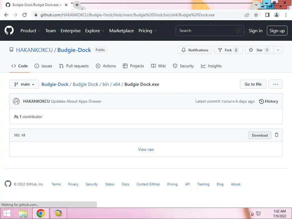Click the browser address bar URL
292x219 pixels.
click(x=127, y=15)
